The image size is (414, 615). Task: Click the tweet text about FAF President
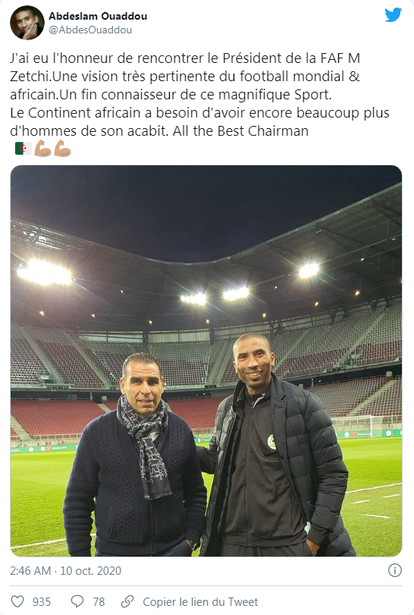[x=199, y=94]
